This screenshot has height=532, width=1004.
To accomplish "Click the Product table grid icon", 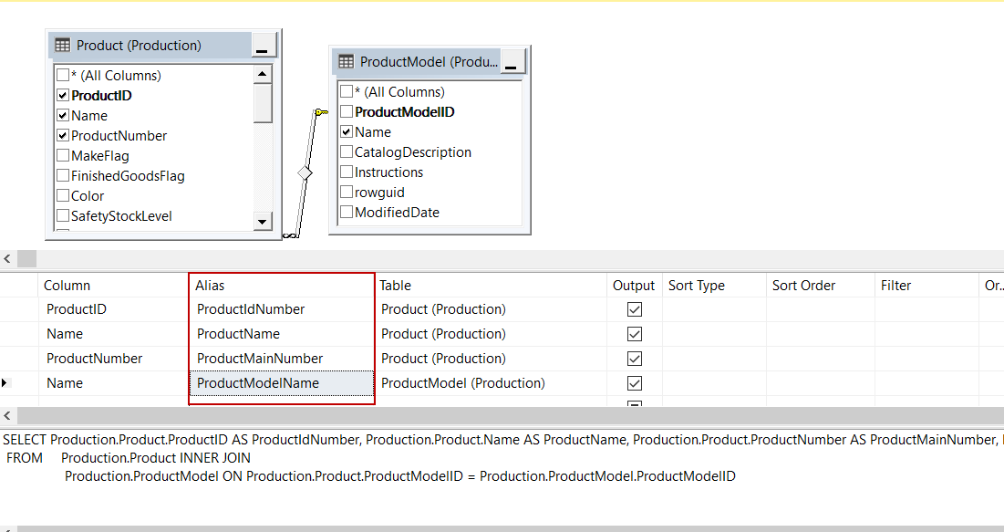I will pos(62,46).
